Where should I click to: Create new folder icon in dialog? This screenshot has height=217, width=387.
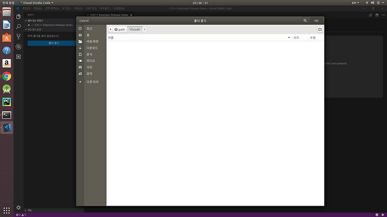point(320,30)
